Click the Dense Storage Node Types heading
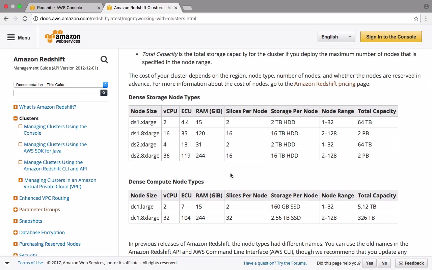The width and height of the screenshot is (432, 270). click(x=164, y=97)
